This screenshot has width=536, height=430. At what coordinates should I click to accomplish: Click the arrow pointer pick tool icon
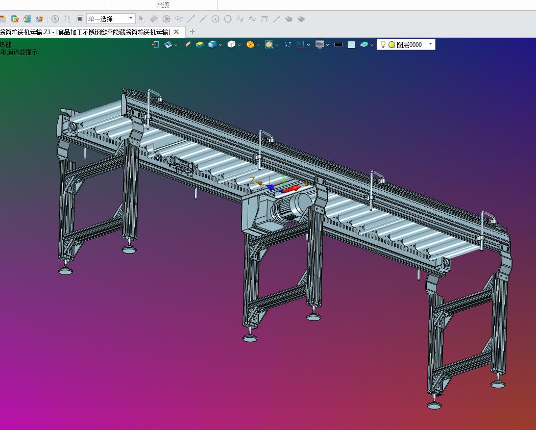click(x=141, y=19)
